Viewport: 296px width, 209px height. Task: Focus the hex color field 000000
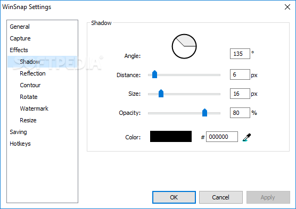(222, 137)
